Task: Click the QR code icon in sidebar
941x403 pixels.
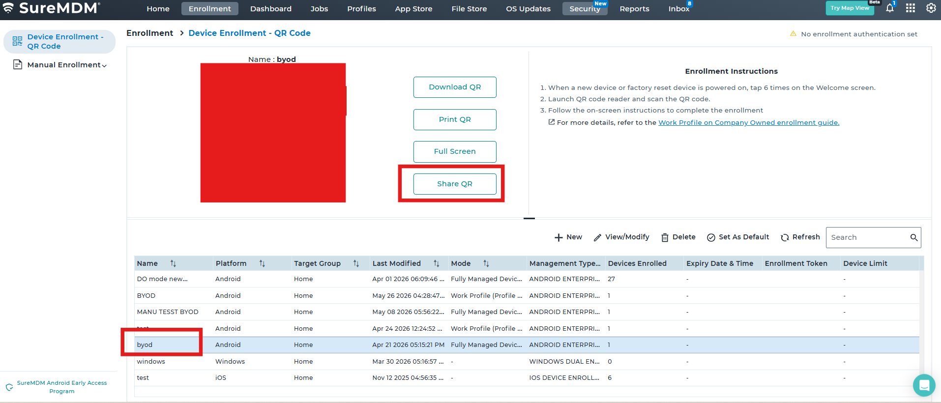Action: (x=17, y=41)
